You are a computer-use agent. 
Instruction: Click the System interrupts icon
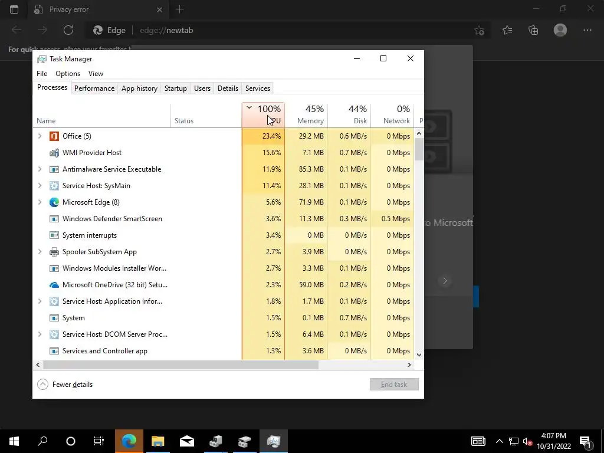[54, 235]
